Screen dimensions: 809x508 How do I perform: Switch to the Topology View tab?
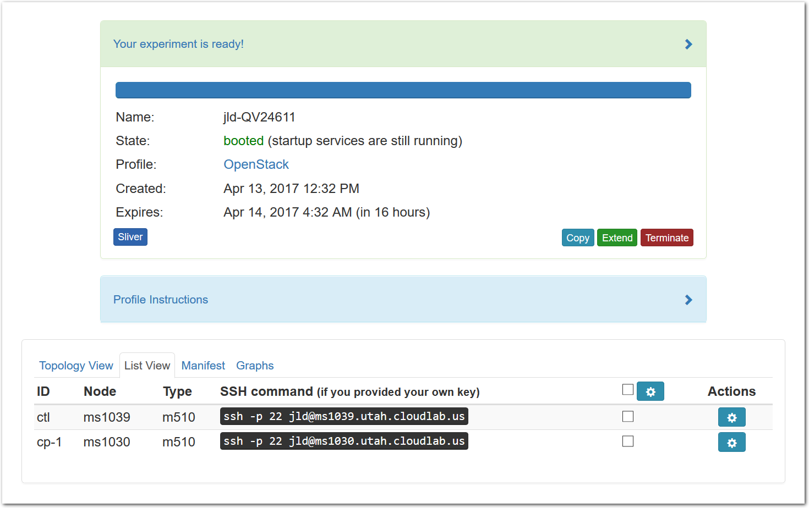[76, 366]
